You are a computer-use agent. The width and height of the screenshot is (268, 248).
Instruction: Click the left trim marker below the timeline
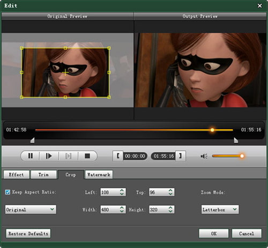pyautogui.click(x=32, y=140)
